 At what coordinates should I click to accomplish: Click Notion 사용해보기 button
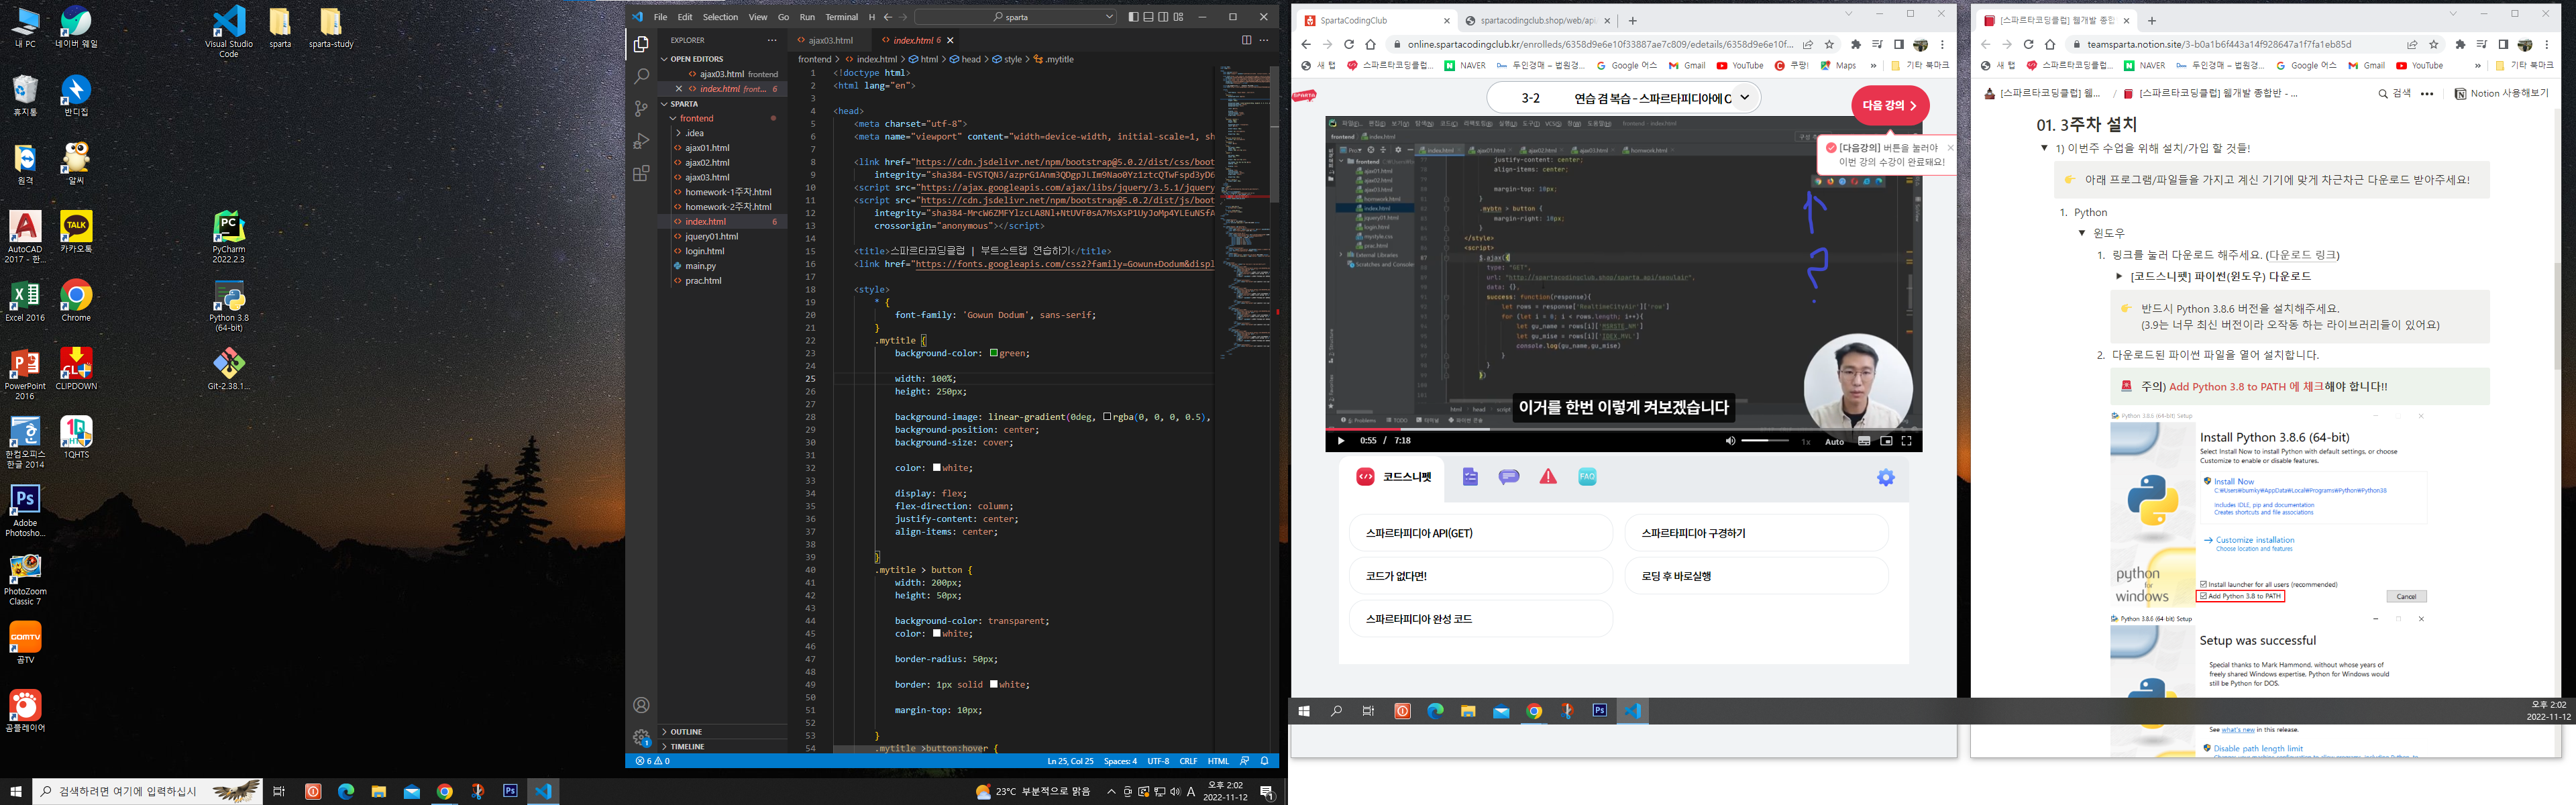click(2501, 94)
